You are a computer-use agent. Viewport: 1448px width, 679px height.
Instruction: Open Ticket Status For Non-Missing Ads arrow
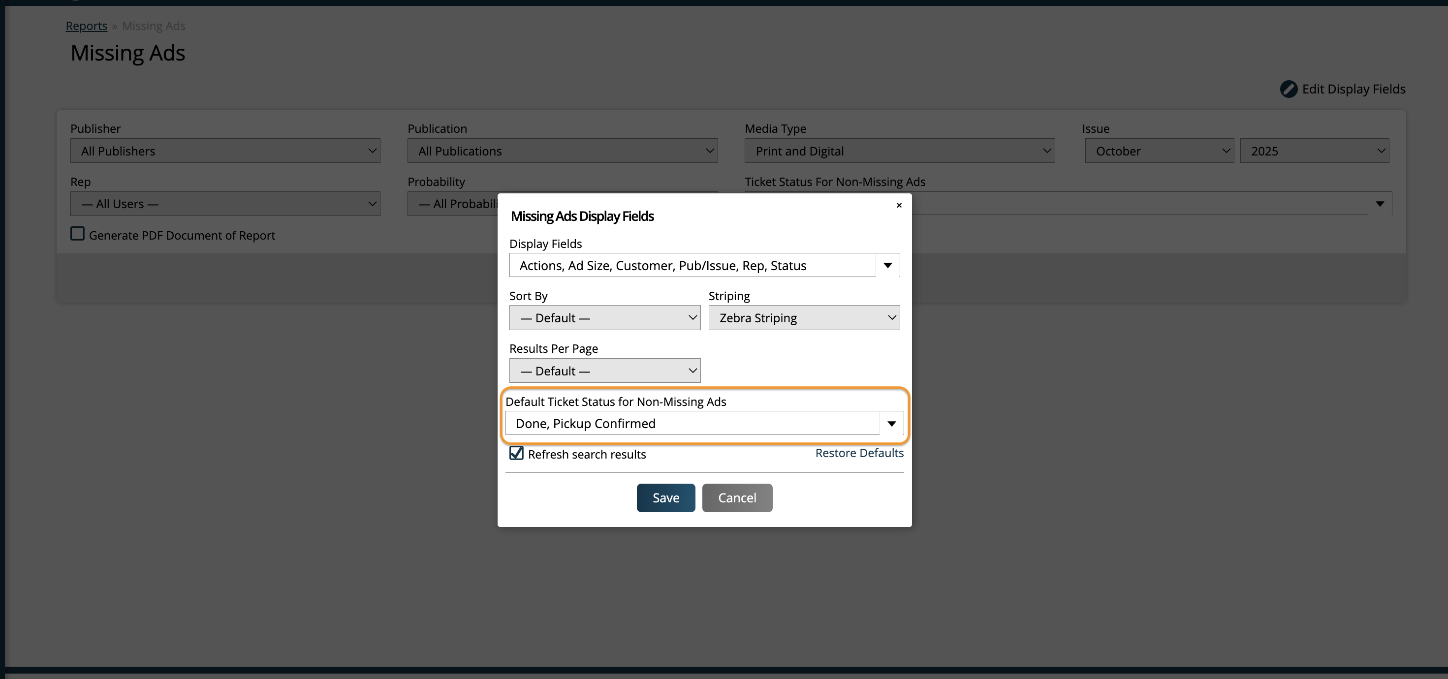point(1380,204)
